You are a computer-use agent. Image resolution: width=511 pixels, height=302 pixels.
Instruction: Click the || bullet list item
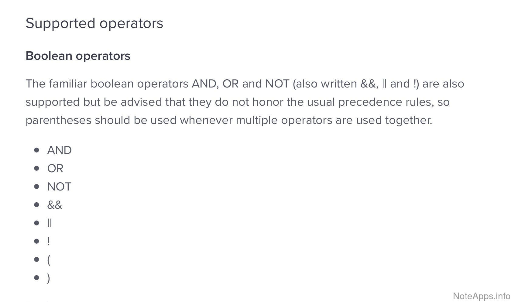(x=50, y=223)
